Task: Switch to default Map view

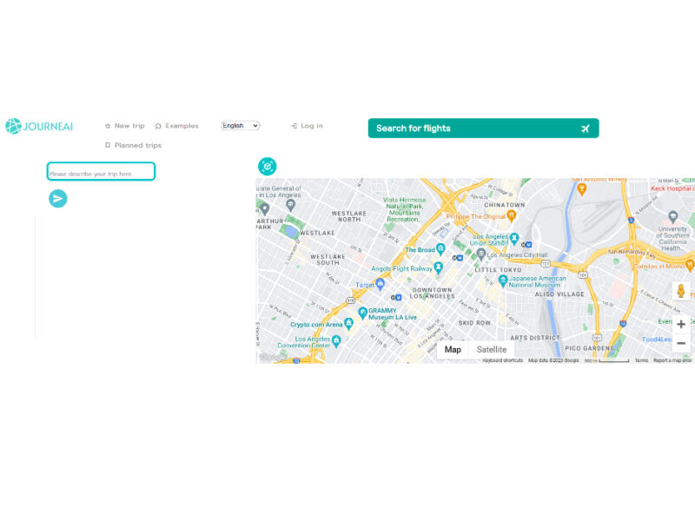Action: click(453, 350)
